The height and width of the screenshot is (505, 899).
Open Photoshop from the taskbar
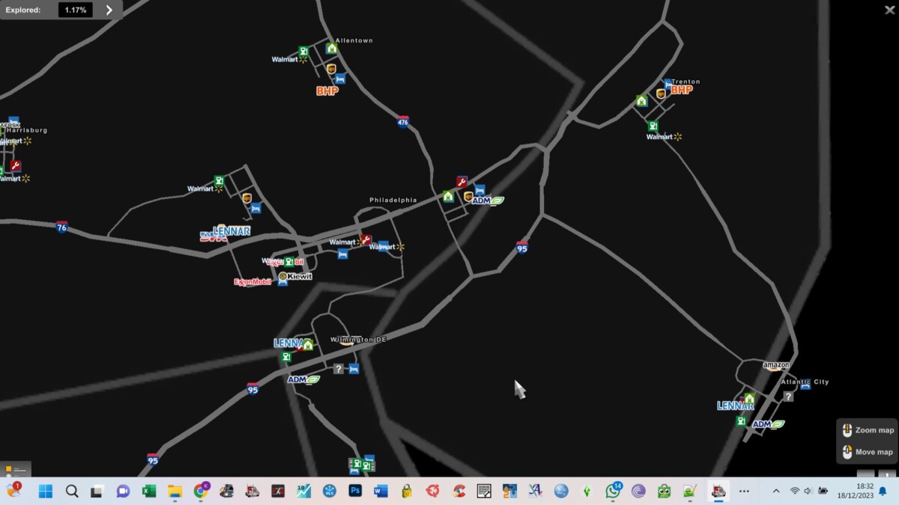(355, 491)
